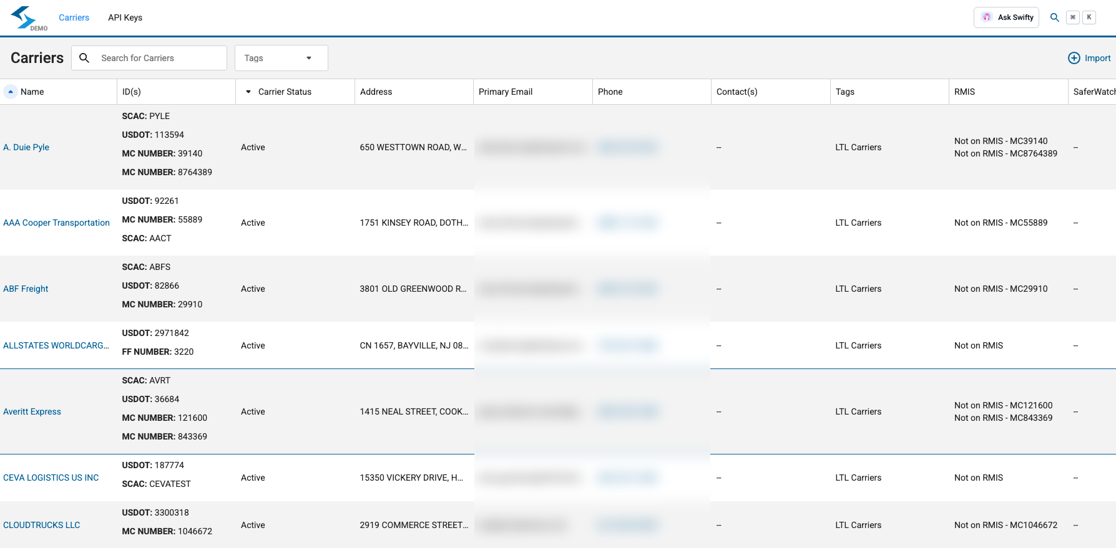Click the Swifty DEMO logo
Screen dimensions: 1116x548
(x=29, y=18)
